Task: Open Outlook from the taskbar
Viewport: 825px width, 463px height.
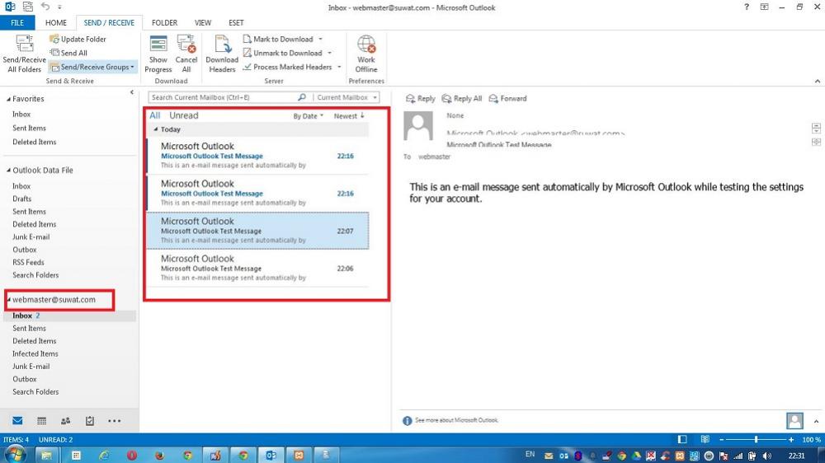Action: point(271,455)
